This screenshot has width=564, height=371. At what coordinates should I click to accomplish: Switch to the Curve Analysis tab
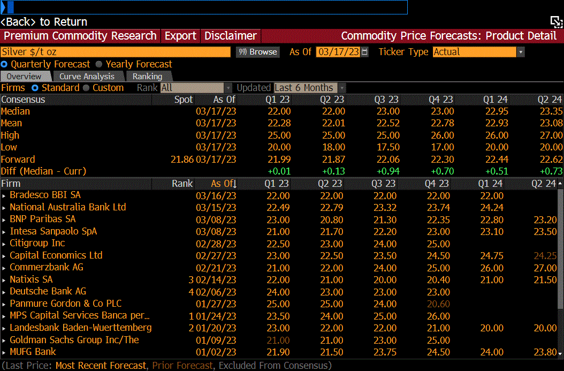(87, 76)
